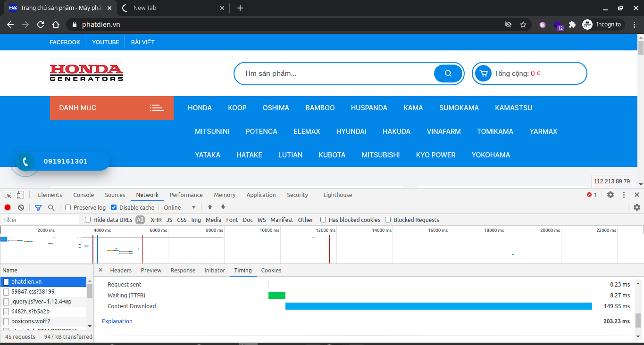Screen dimensions: 644x345
Task: Click the red error count indicator
Action: click(x=592, y=195)
